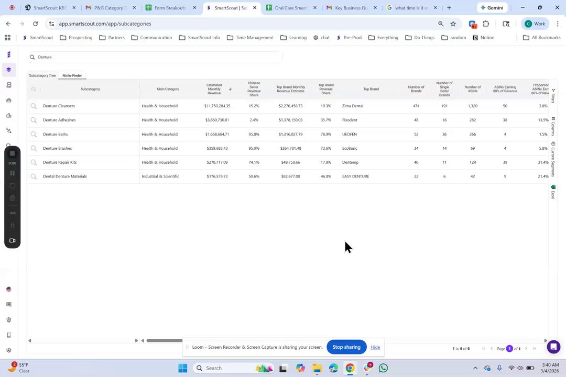This screenshot has width=566, height=377.
Task: Open the Notion bookmark
Action: [483, 38]
